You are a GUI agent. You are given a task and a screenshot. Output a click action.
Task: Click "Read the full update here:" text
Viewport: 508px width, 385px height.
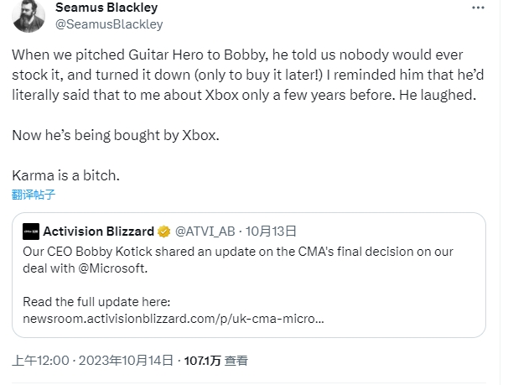click(96, 302)
